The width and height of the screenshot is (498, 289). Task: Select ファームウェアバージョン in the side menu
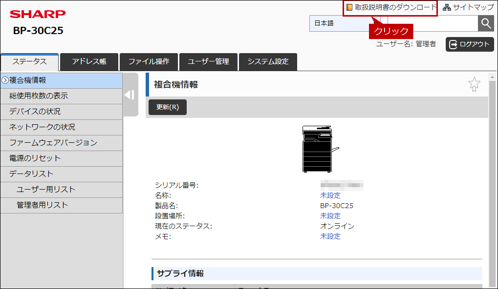(61, 143)
